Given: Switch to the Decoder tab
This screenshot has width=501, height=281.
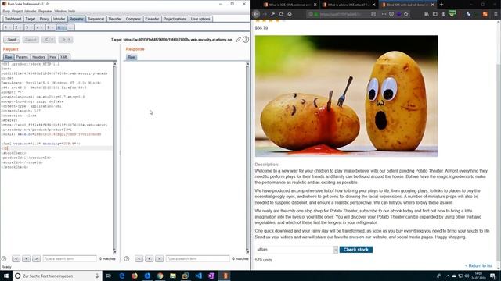Looking at the screenshot, I should click(x=115, y=19).
